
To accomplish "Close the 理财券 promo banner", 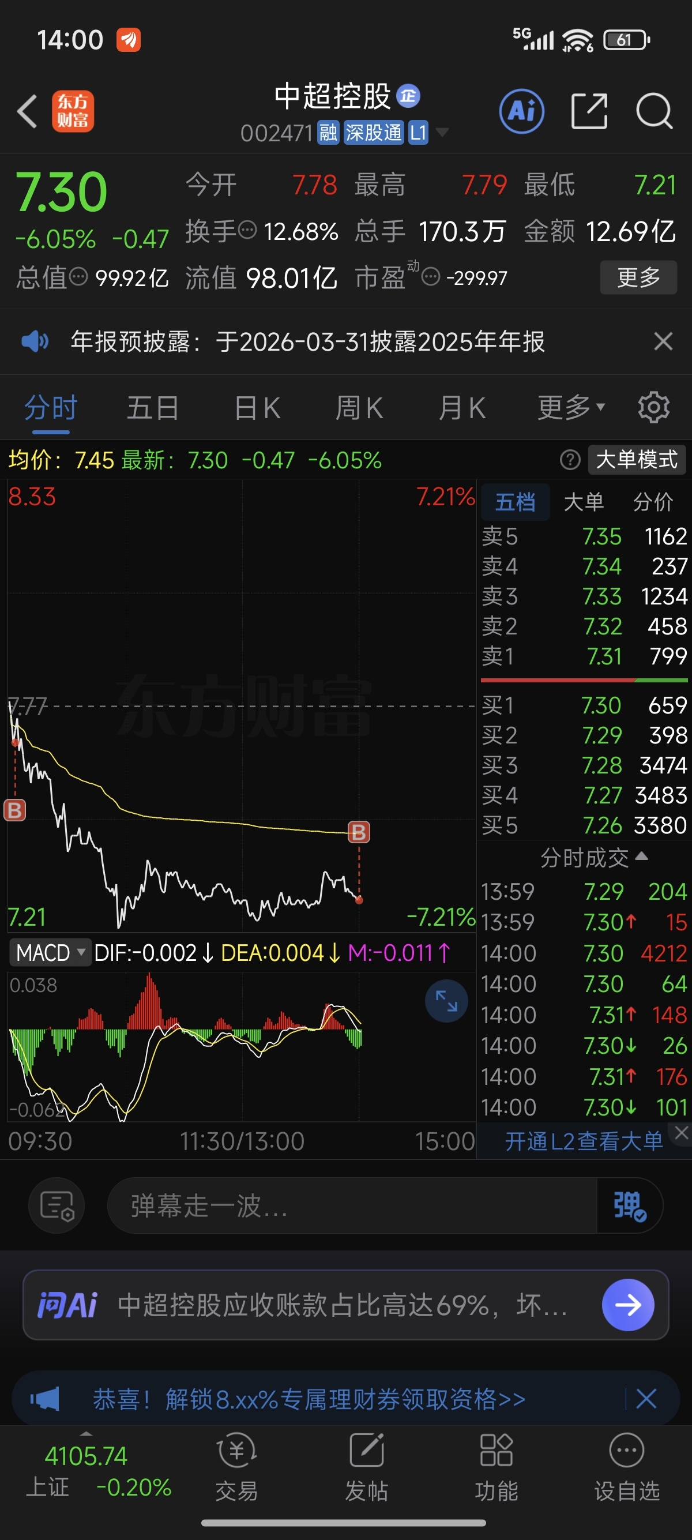I will point(646,1399).
